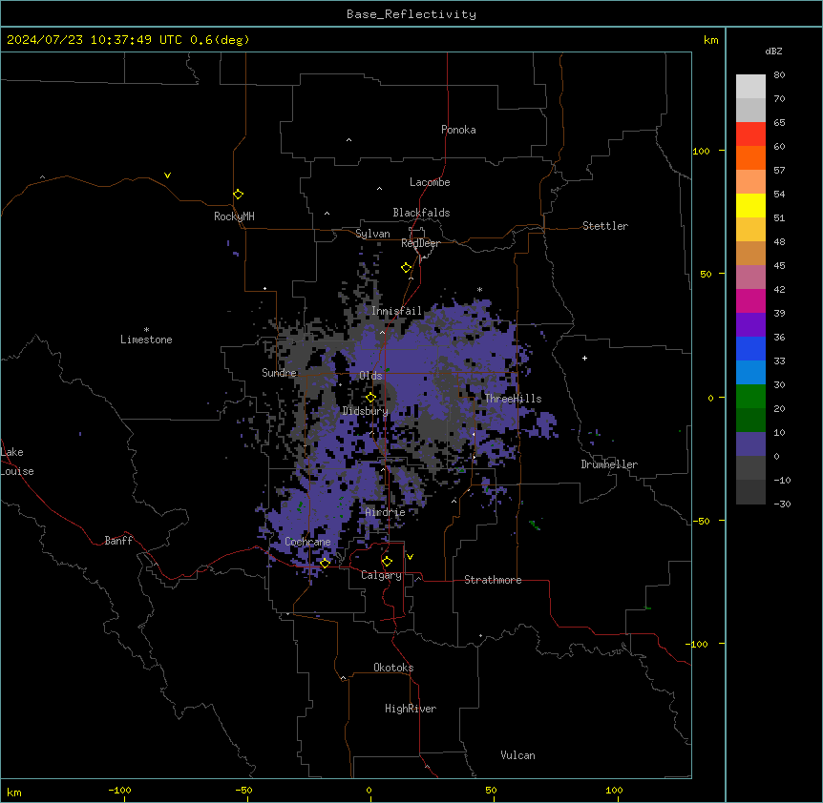The height and width of the screenshot is (803, 823).
Task: Click the RockyMH label
Action: (234, 216)
